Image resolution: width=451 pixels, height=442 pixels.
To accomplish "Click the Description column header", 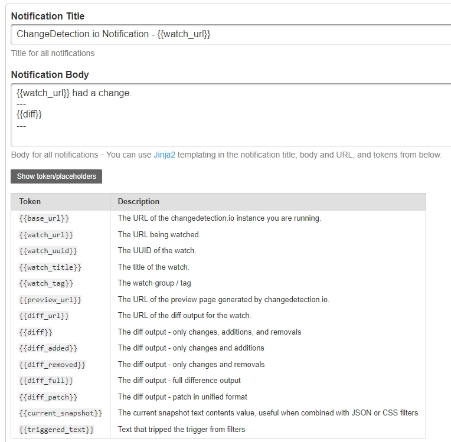I will pyautogui.click(x=138, y=201).
